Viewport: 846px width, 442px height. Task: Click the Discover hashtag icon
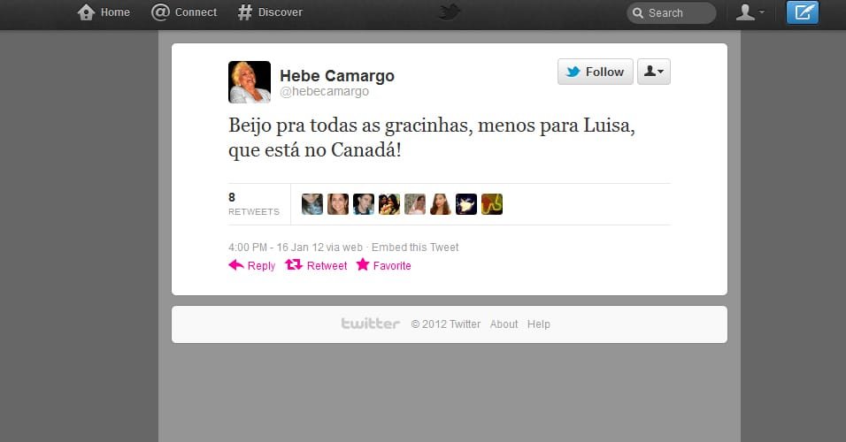coord(244,12)
